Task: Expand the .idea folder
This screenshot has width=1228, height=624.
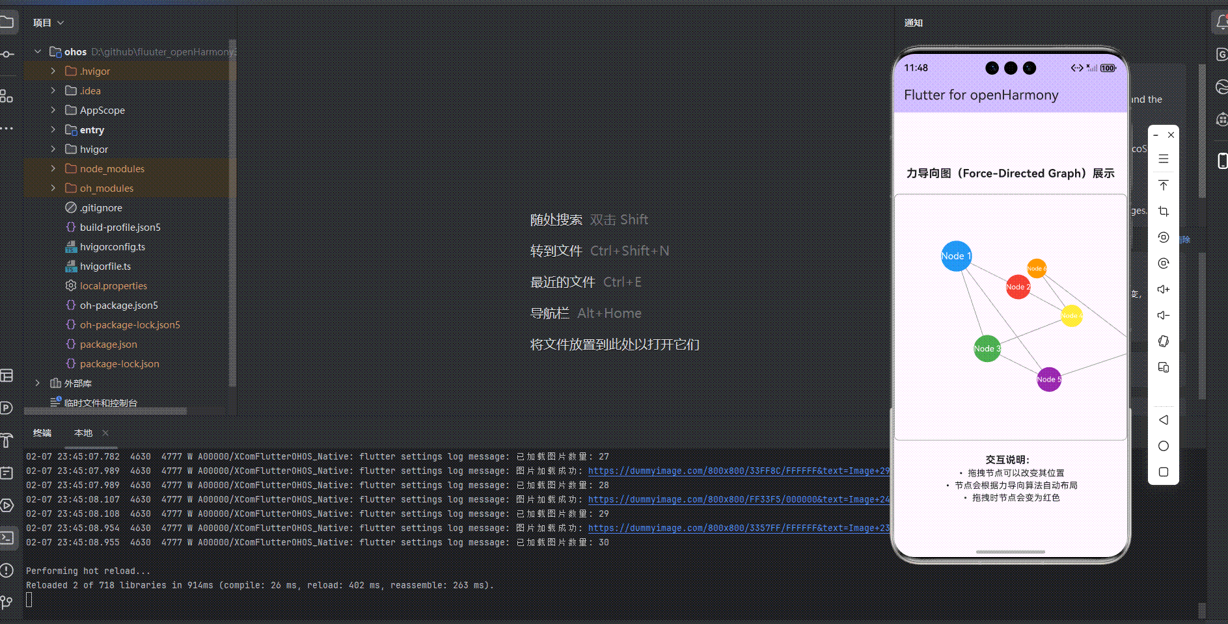Action: (53, 90)
